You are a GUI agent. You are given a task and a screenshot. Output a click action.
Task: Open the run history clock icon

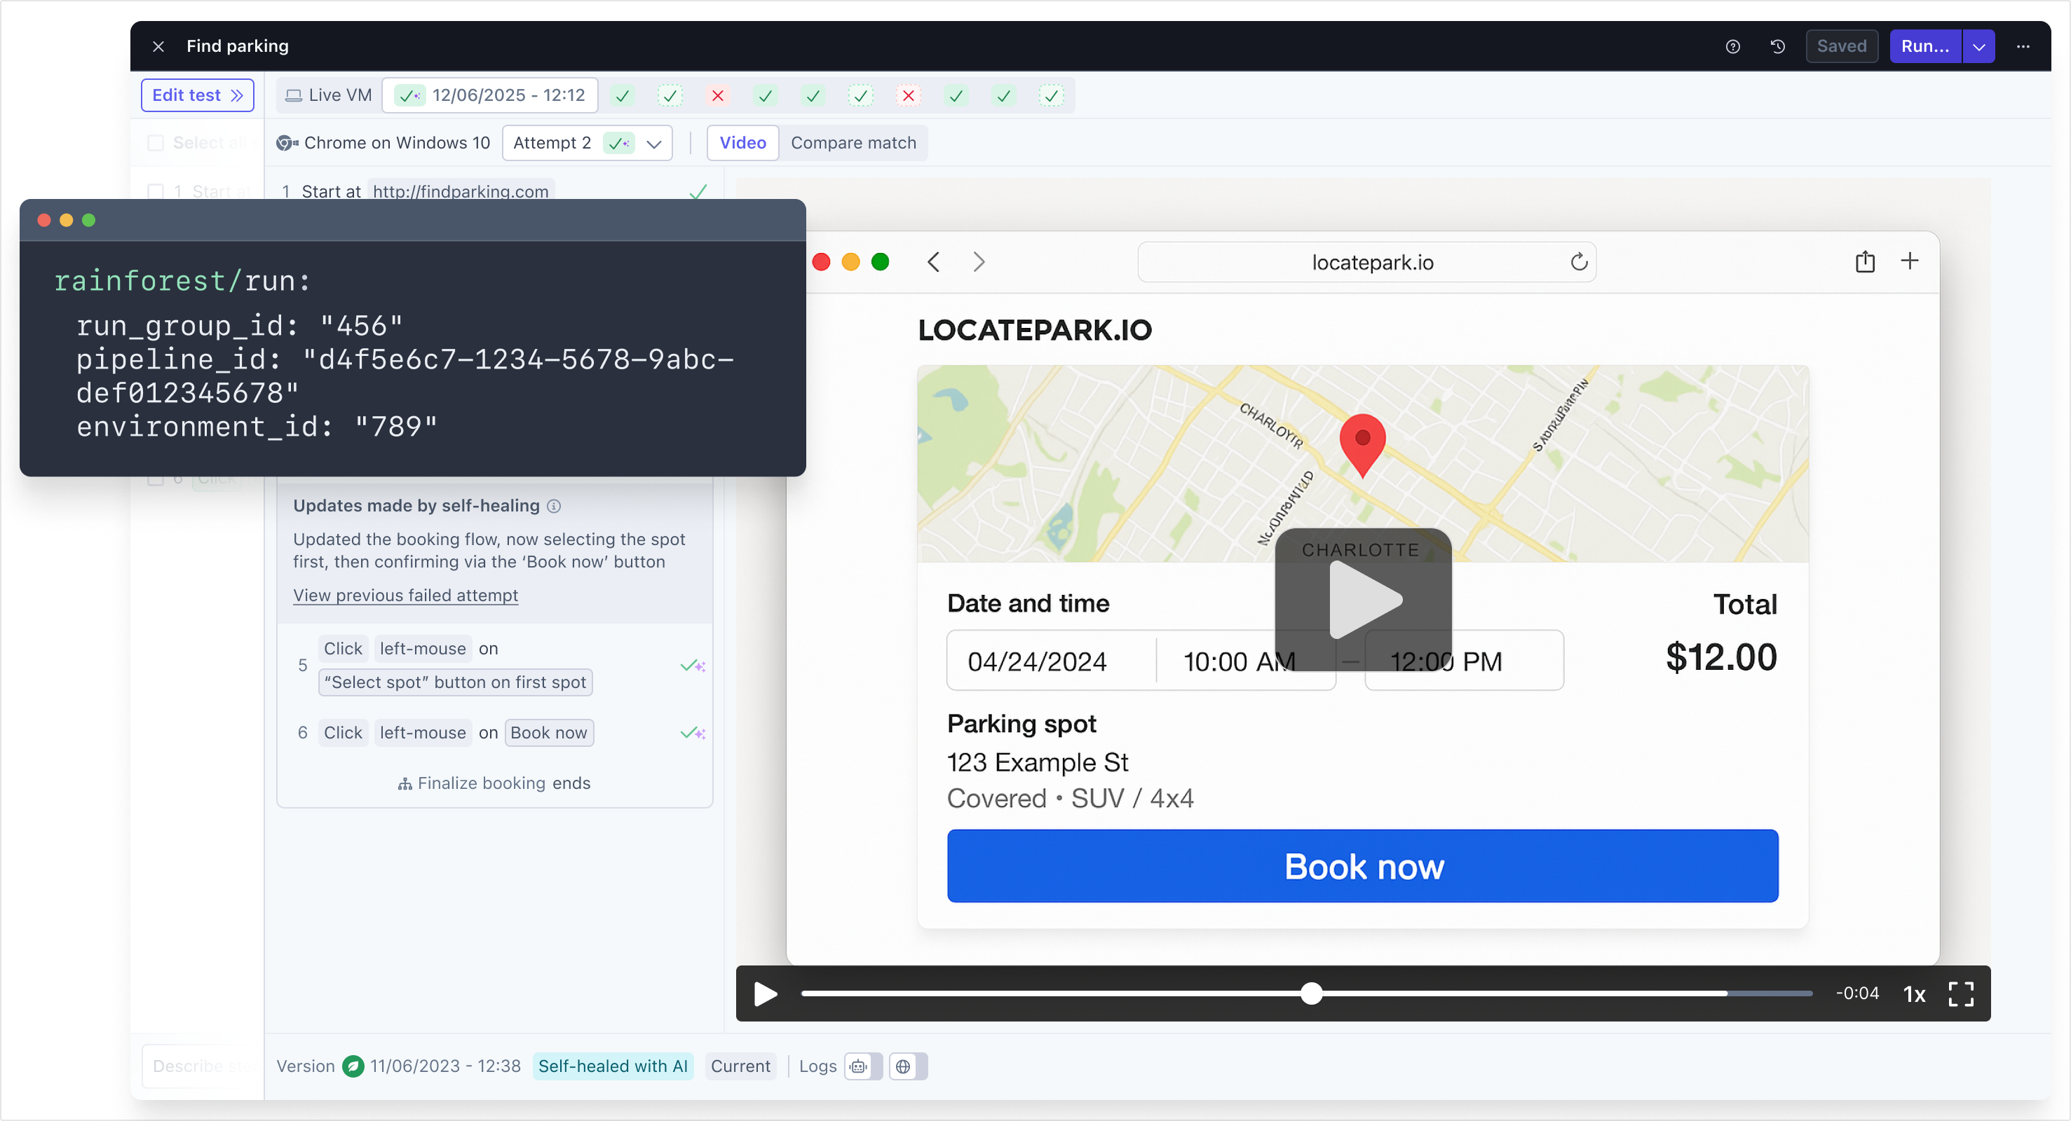[x=1777, y=47]
